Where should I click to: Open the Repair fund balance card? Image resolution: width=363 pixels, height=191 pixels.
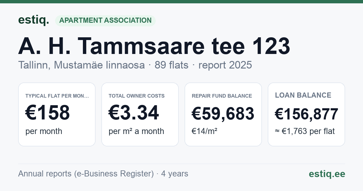pyautogui.click(x=223, y=114)
